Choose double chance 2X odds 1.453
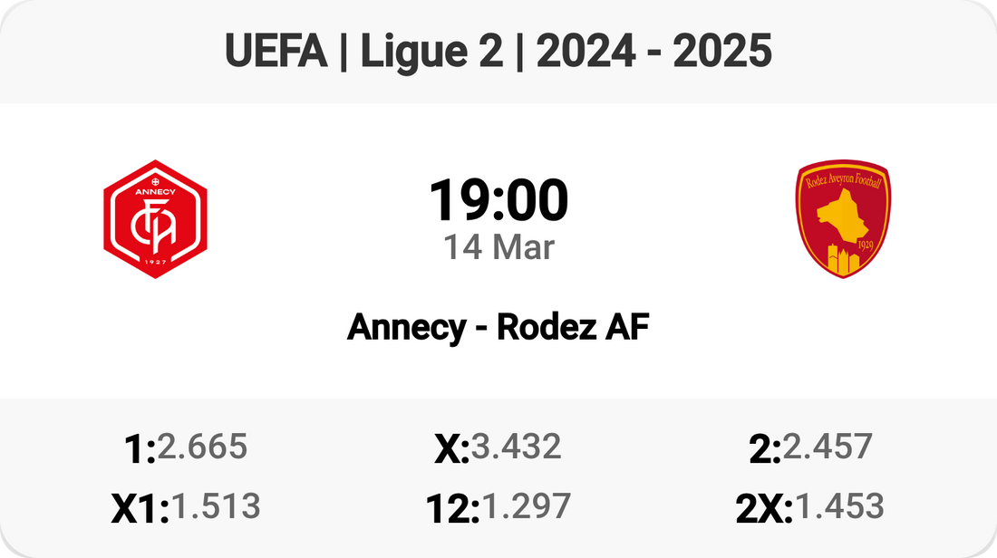Screen dimensions: 997x558 (x=838, y=507)
